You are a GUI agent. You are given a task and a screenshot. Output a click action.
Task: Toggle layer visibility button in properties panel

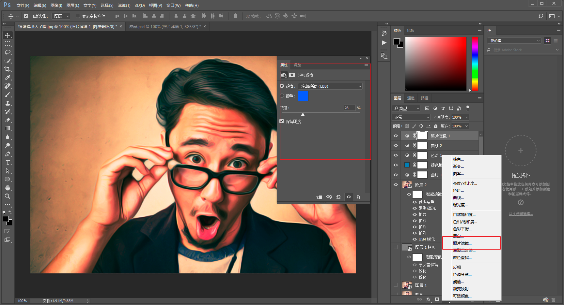(x=349, y=197)
